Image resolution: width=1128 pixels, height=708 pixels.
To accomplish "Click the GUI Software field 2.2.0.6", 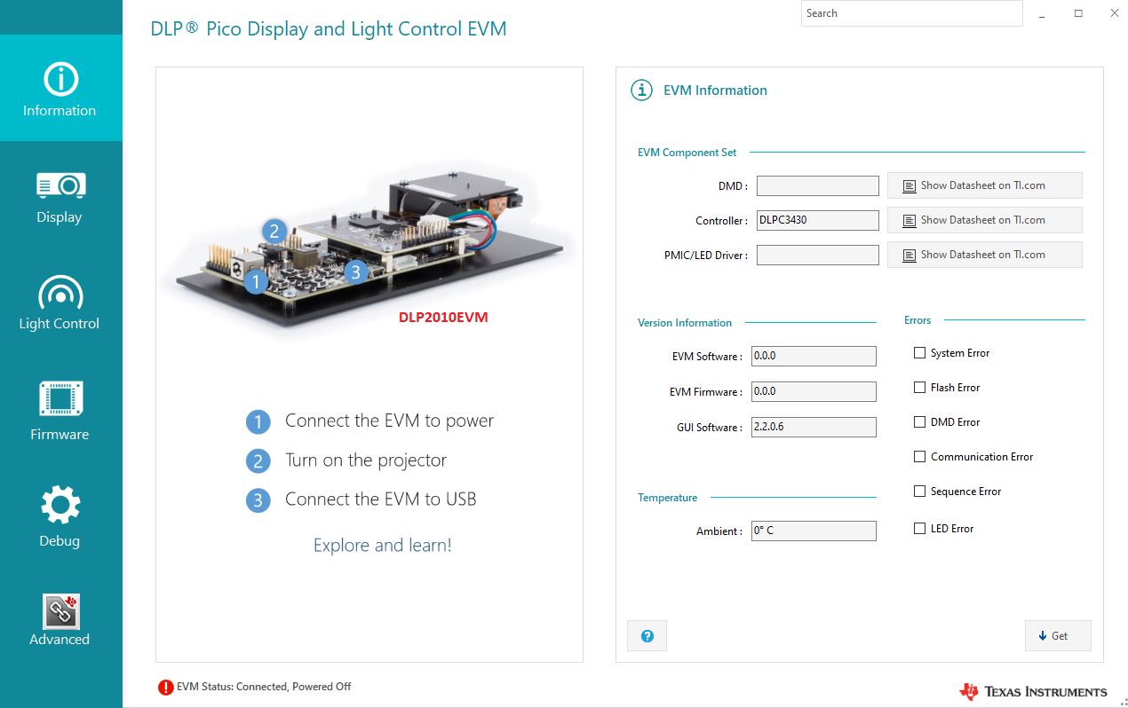I will click(x=814, y=427).
